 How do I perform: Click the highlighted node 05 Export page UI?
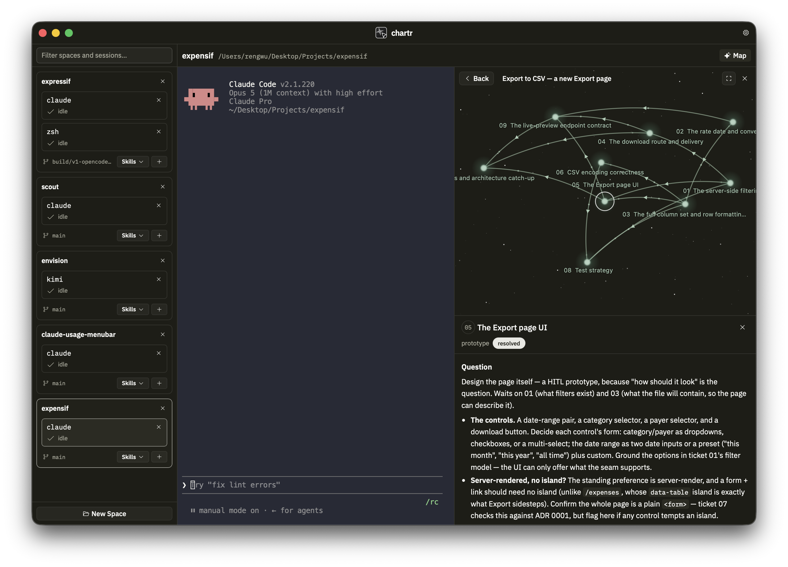pos(605,201)
